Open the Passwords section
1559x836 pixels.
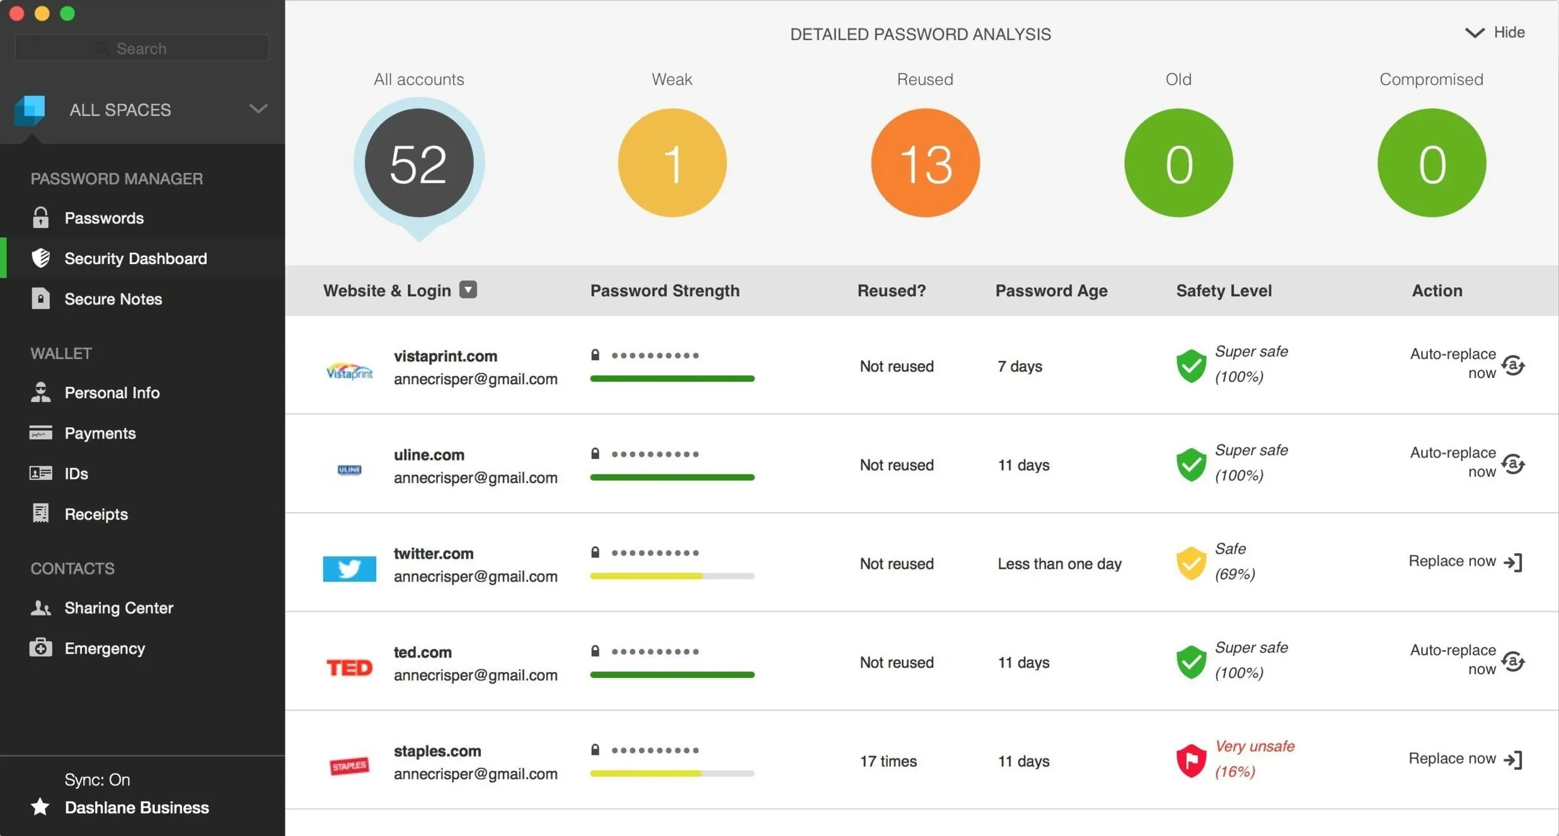pyautogui.click(x=104, y=218)
